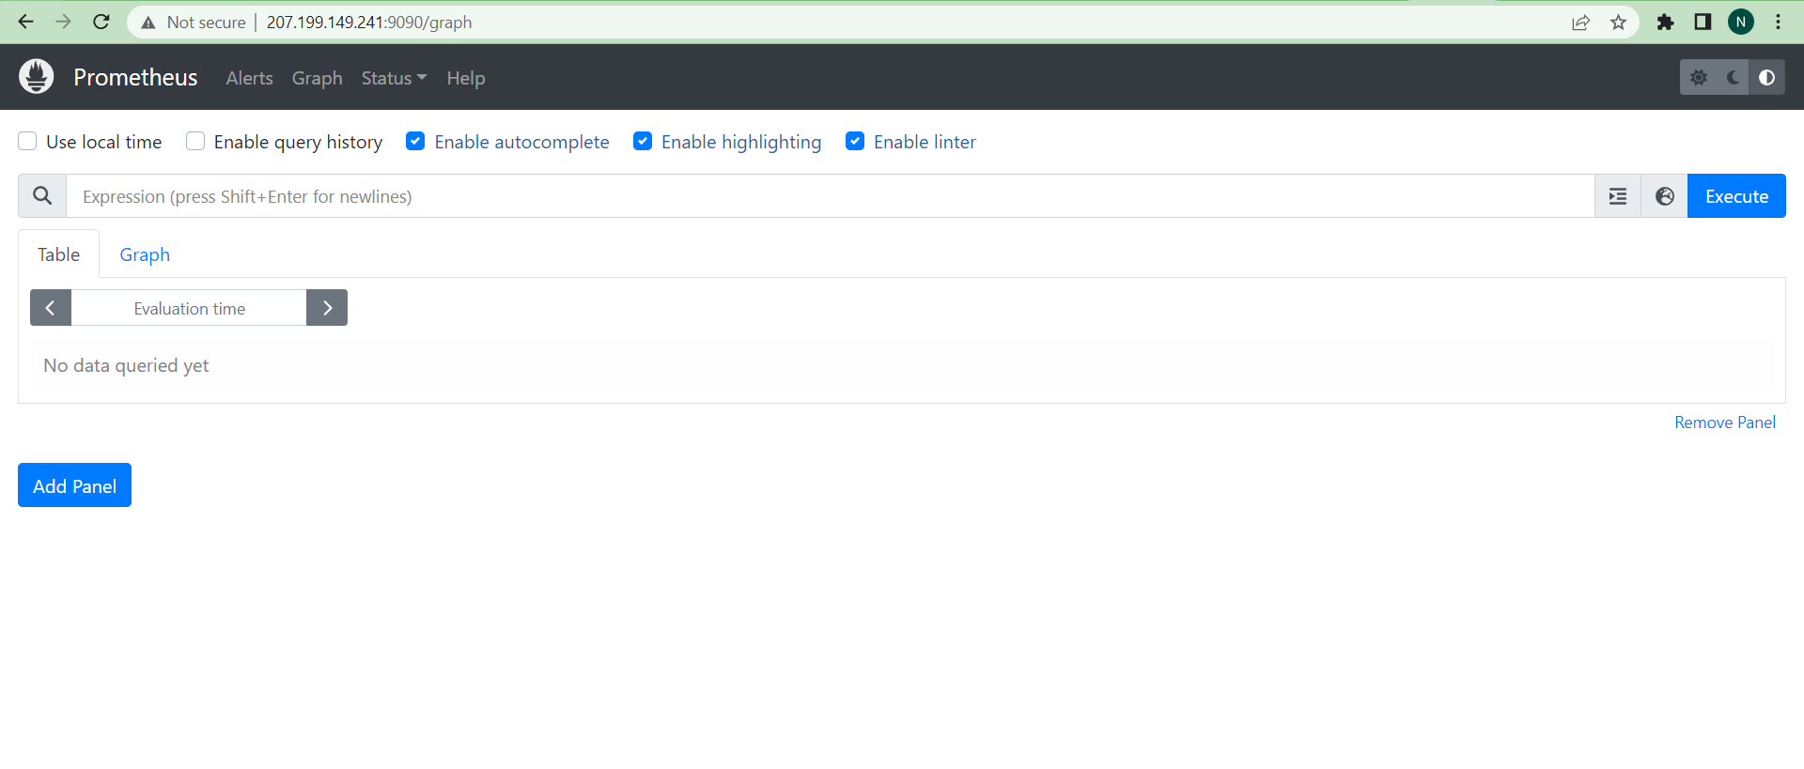The width and height of the screenshot is (1804, 769).
Task: Select browser-preferred theme contrast icon
Action: (1766, 77)
